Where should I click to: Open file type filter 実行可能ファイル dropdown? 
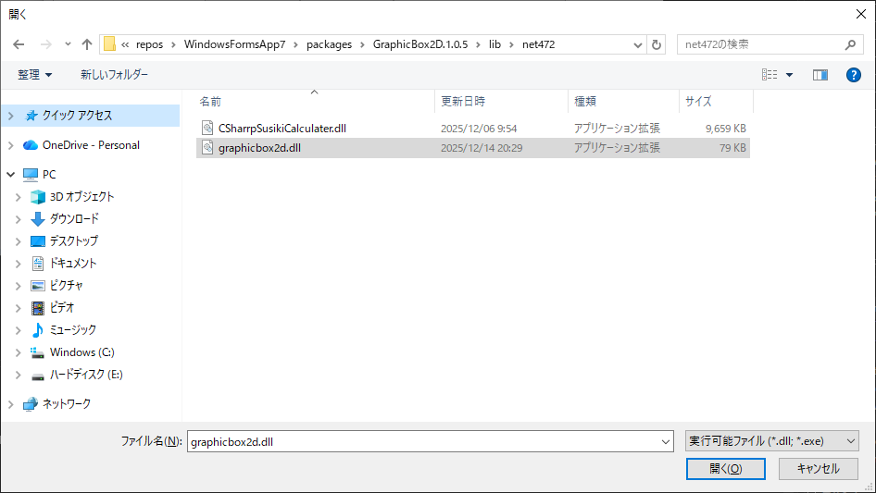[x=772, y=441]
